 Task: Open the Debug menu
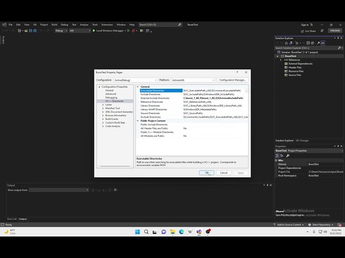pyautogui.click(x=65, y=25)
